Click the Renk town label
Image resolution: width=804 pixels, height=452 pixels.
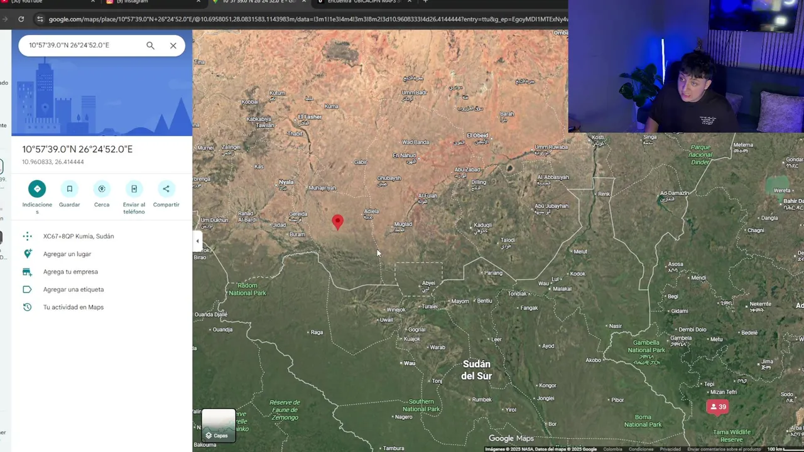coord(604,194)
